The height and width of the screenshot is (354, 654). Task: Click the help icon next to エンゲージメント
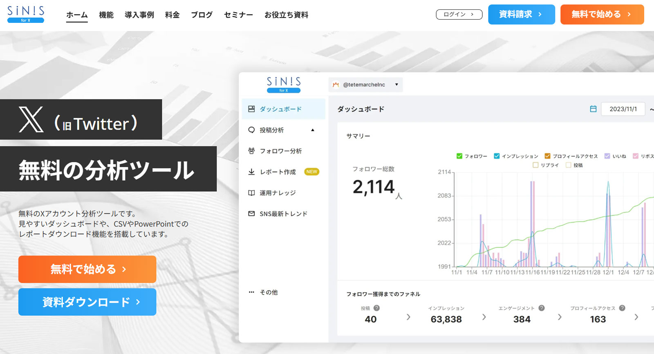(541, 308)
